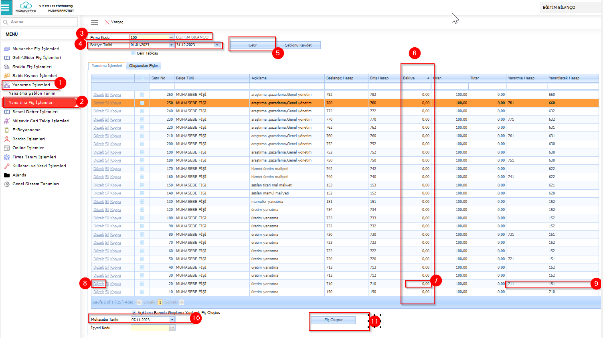The image size is (603, 338).
Task: Toggle select-all checkbox in table header
Action: [142, 78]
